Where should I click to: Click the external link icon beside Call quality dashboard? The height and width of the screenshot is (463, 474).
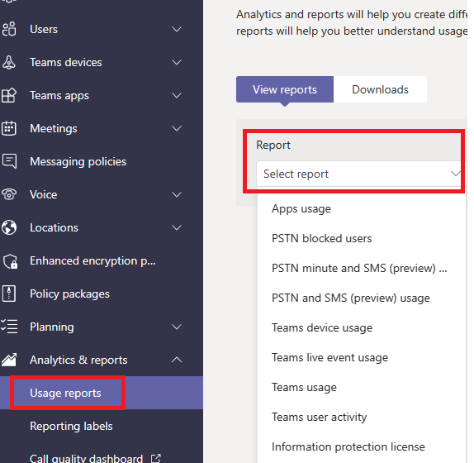156,458
